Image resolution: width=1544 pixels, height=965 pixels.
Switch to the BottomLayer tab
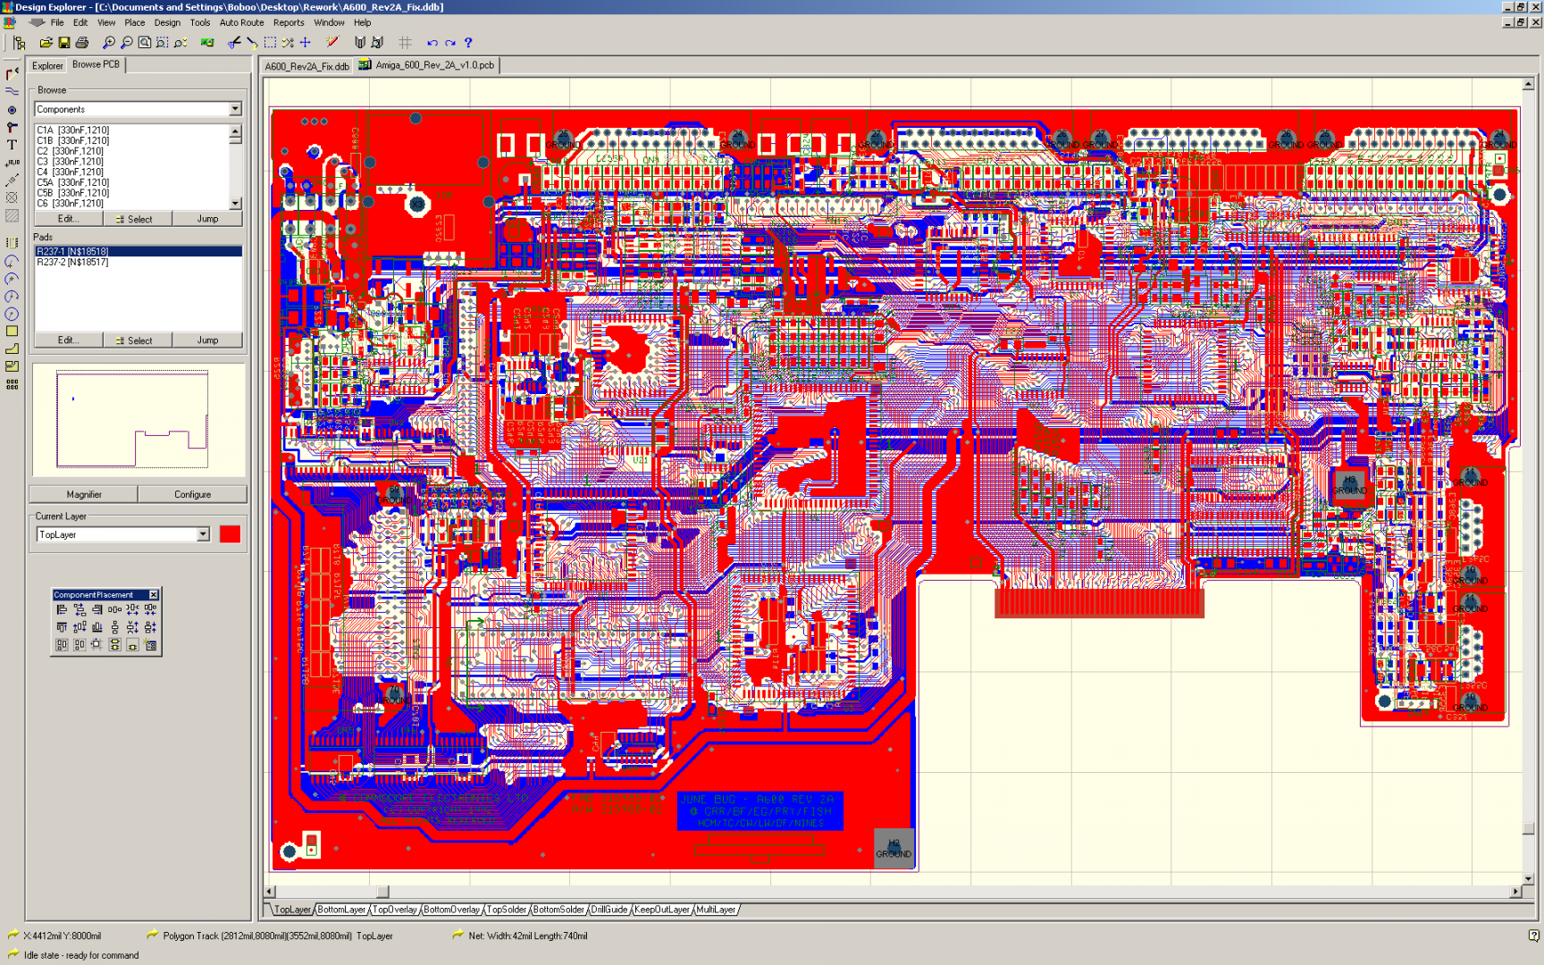pyautogui.click(x=341, y=910)
